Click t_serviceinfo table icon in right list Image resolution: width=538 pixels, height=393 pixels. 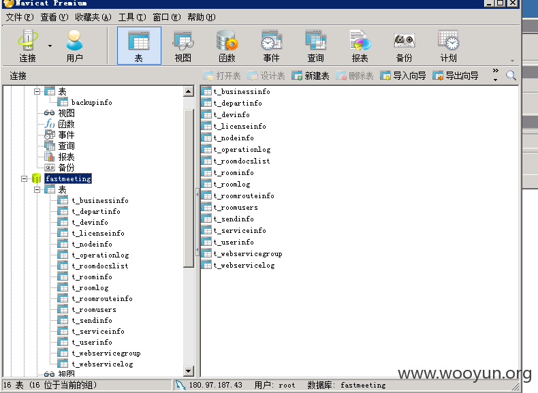click(206, 231)
